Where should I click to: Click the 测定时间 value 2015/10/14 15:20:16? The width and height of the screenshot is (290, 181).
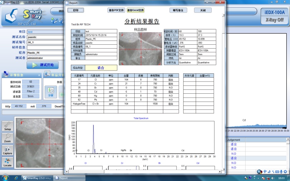[x=101, y=35]
